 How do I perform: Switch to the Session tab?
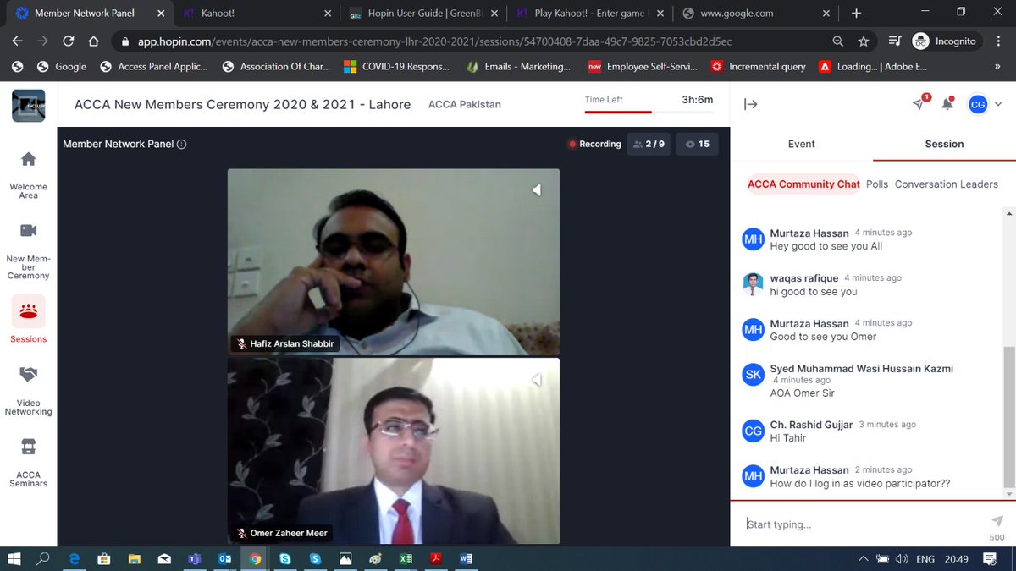tap(944, 145)
